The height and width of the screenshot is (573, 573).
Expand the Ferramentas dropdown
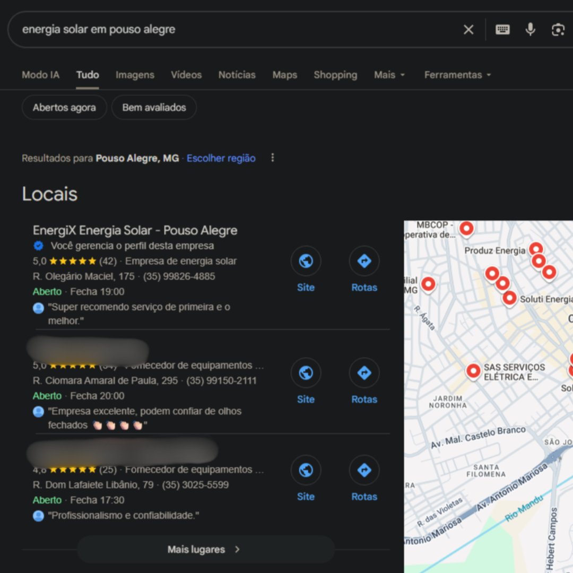click(x=457, y=75)
